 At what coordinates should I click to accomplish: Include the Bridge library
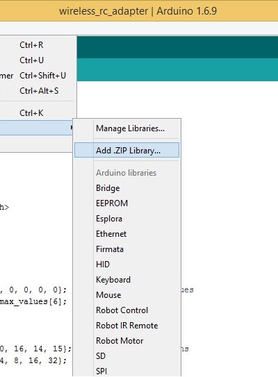(x=126, y=188)
